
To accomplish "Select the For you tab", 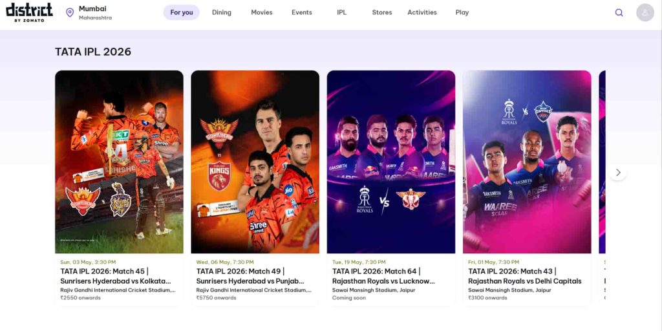I will point(182,13).
